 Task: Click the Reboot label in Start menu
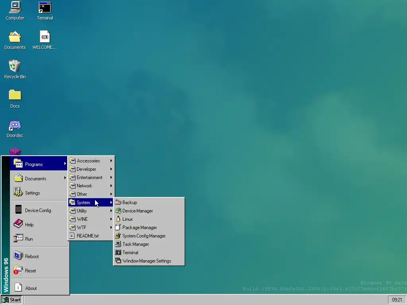pos(32,257)
